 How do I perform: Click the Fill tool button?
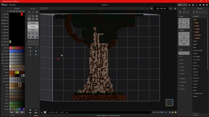[187, 20]
